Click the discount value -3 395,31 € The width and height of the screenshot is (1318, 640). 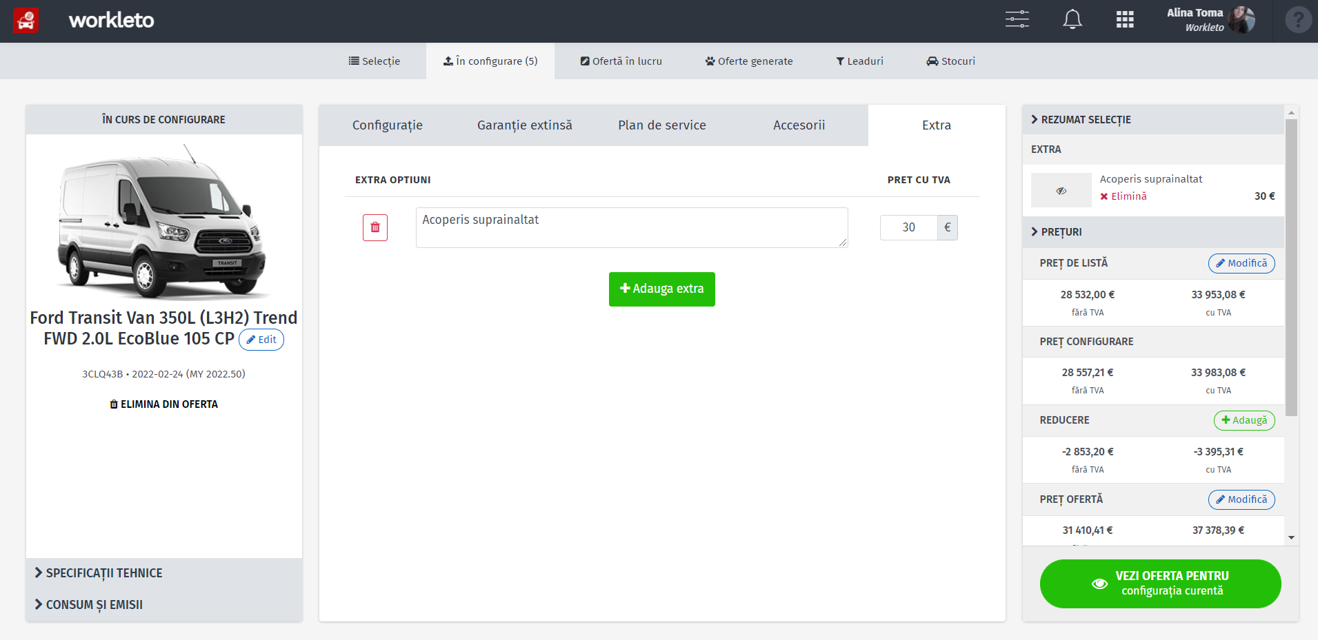click(x=1219, y=452)
